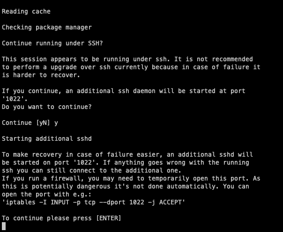
Task: Click the 'This session appears to be running' line
Action: pos(127,59)
